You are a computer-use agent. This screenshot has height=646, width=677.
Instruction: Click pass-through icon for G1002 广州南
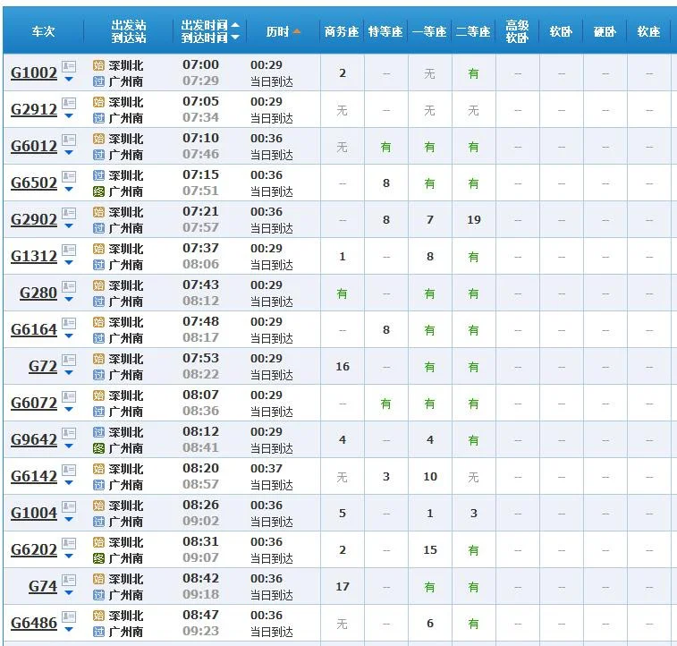[99, 81]
